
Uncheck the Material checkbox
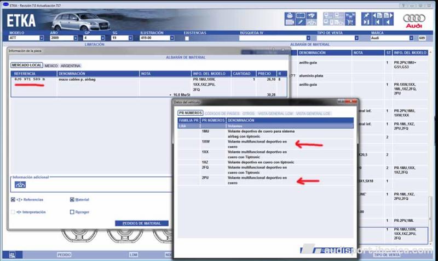72,199
